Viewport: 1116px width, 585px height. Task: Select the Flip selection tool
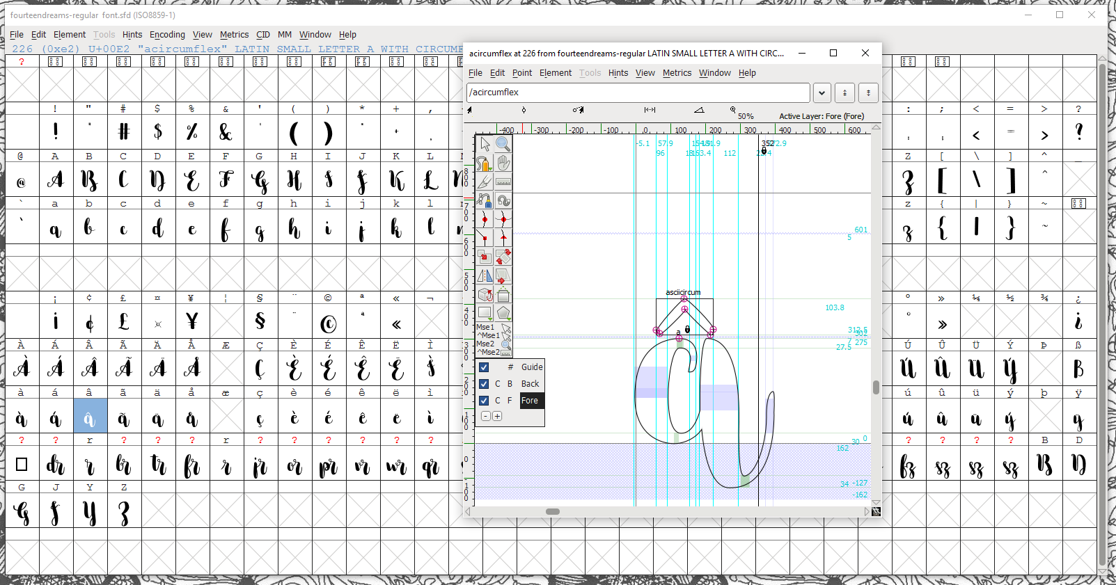click(x=485, y=275)
